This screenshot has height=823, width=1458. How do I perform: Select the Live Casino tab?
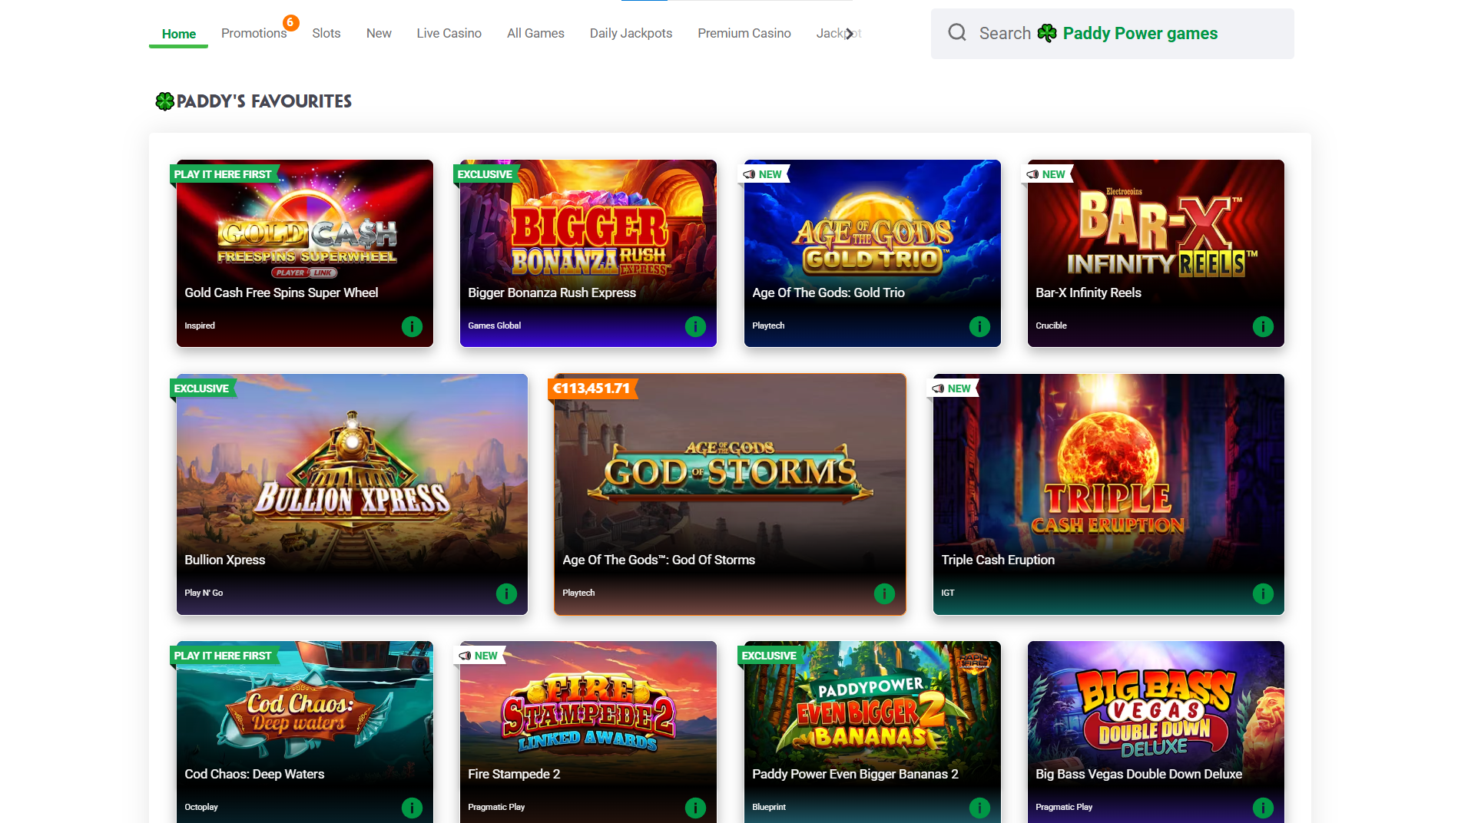pos(449,33)
